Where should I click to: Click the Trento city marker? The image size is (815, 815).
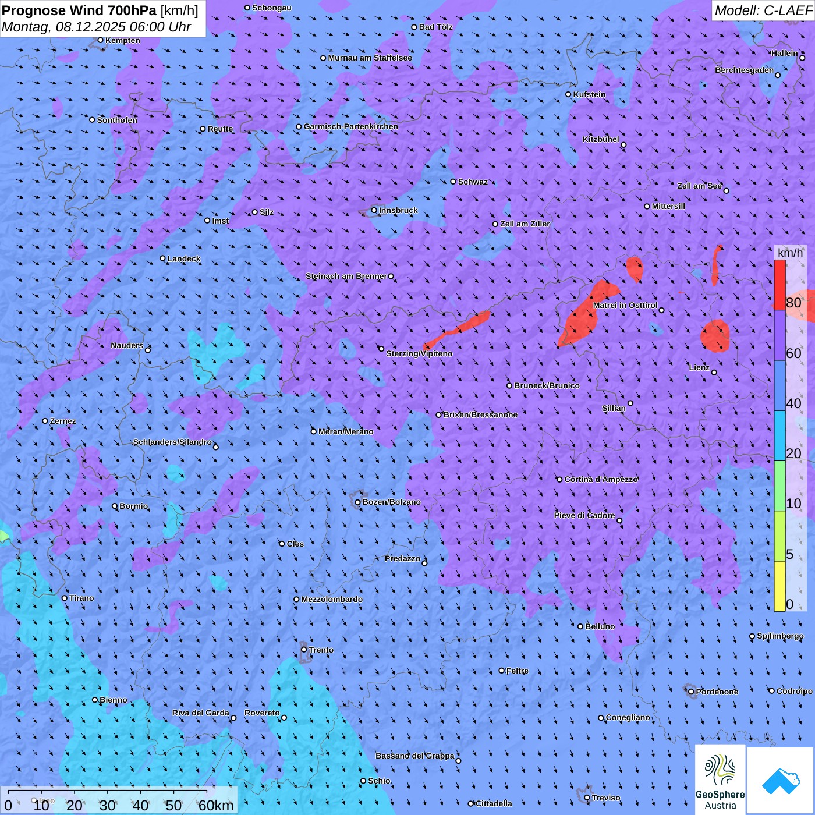click(x=304, y=650)
